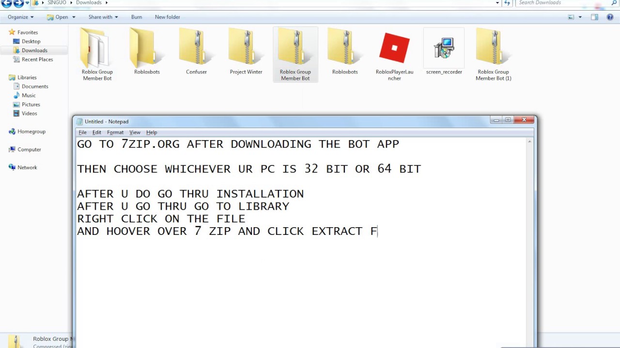Expand the arrow after Downloads breadcrumb
This screenshot has width=620, height=348.
(106, 3)
